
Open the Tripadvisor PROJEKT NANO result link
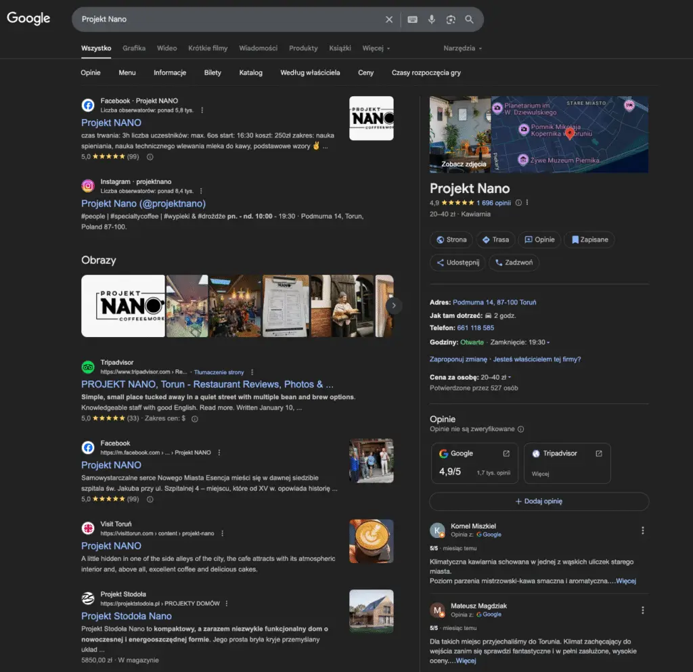207,384
